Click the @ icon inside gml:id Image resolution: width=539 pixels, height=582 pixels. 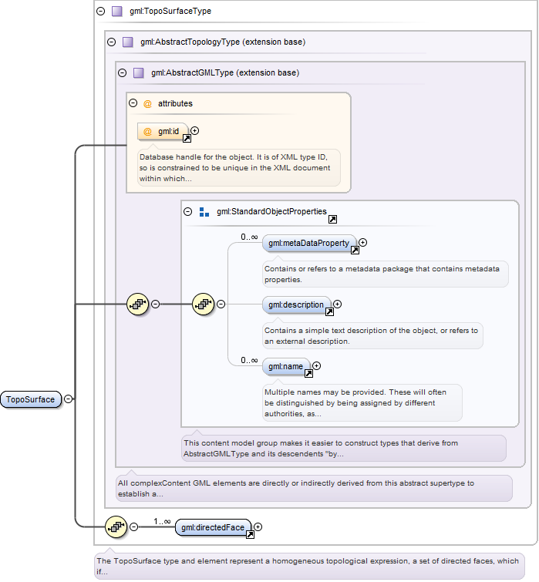147,131
